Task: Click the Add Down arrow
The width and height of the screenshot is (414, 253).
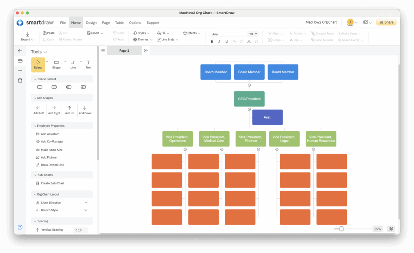Action: coord(85,110)
